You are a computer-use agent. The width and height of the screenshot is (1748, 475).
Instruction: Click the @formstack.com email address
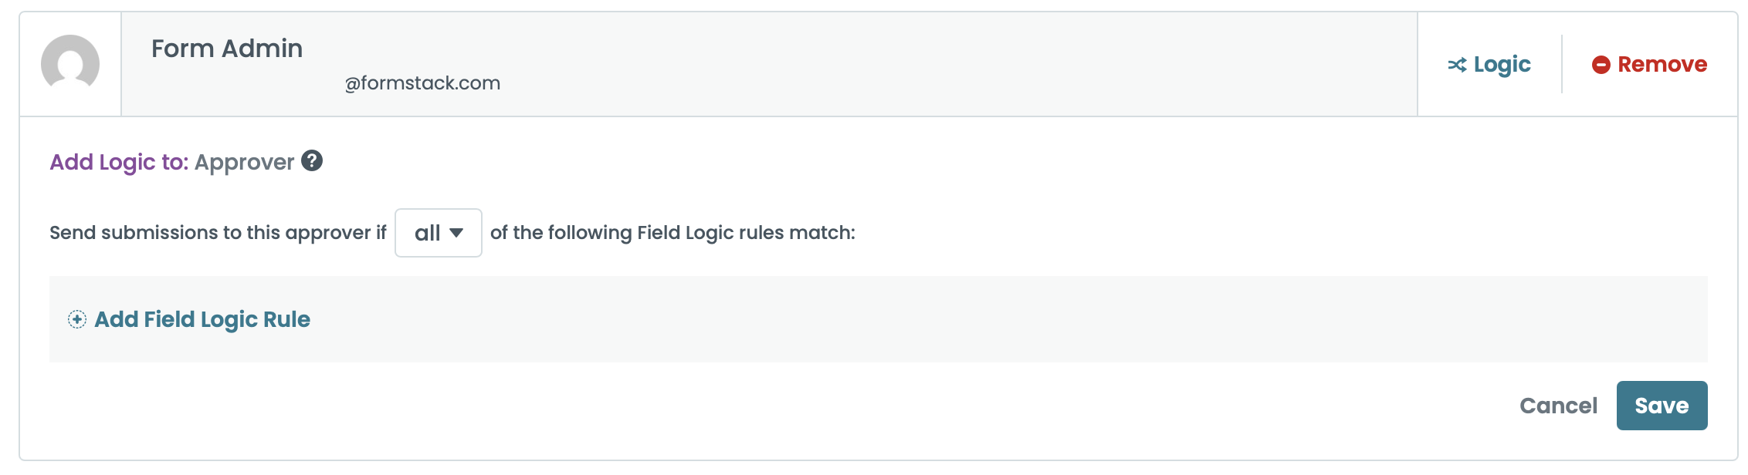point(422,83)
